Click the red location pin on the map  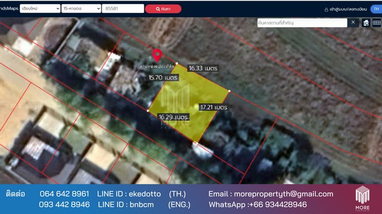tap(157, 55)
